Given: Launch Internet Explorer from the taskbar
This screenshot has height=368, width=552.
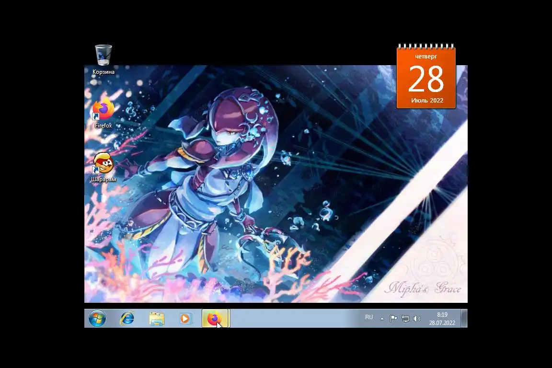Looking at the screenshot, I should point(127,318).
